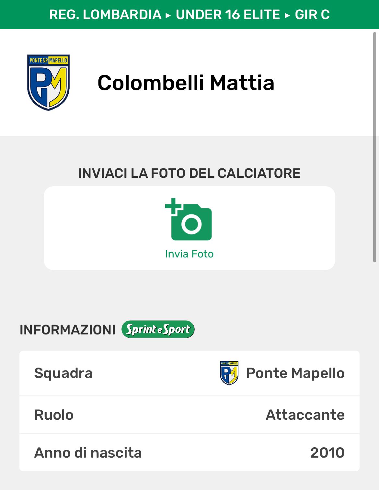The width and height of the screenshot is (379, 490).
Task: Open UNDER 16 ELITE breadcrumb
Action: point(228,15)
